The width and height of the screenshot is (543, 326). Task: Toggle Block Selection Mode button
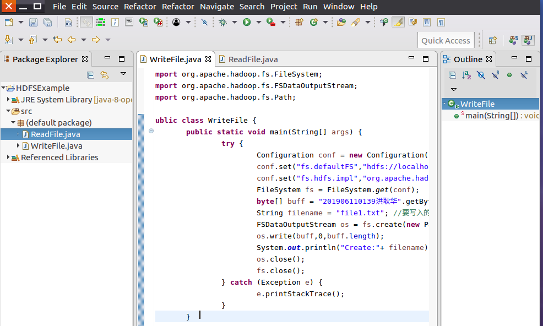click(427, 23)
